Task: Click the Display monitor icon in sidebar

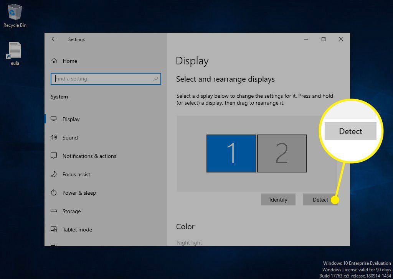Action: click(x=54, y=119)
